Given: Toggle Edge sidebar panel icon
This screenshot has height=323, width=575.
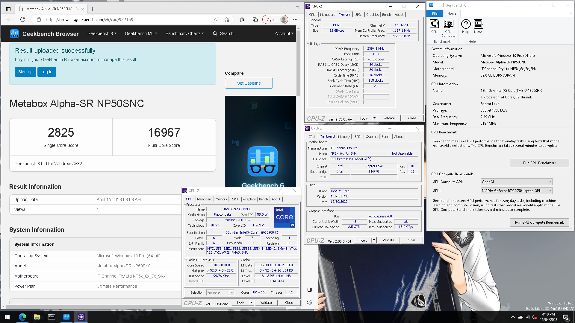Looking at the screenshot, I should [x=310, y=290].
